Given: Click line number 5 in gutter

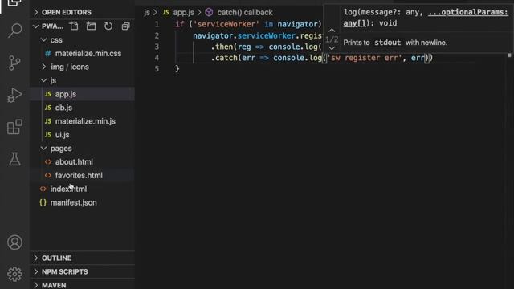Looking at the screenshot, I should (x=157, y=69).
